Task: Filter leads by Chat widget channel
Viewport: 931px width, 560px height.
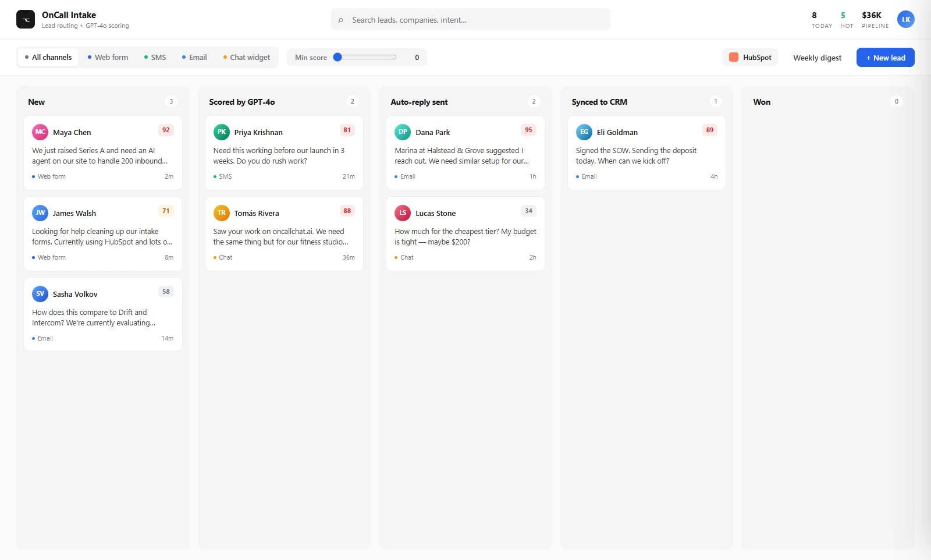Action: tap(247, 57)
